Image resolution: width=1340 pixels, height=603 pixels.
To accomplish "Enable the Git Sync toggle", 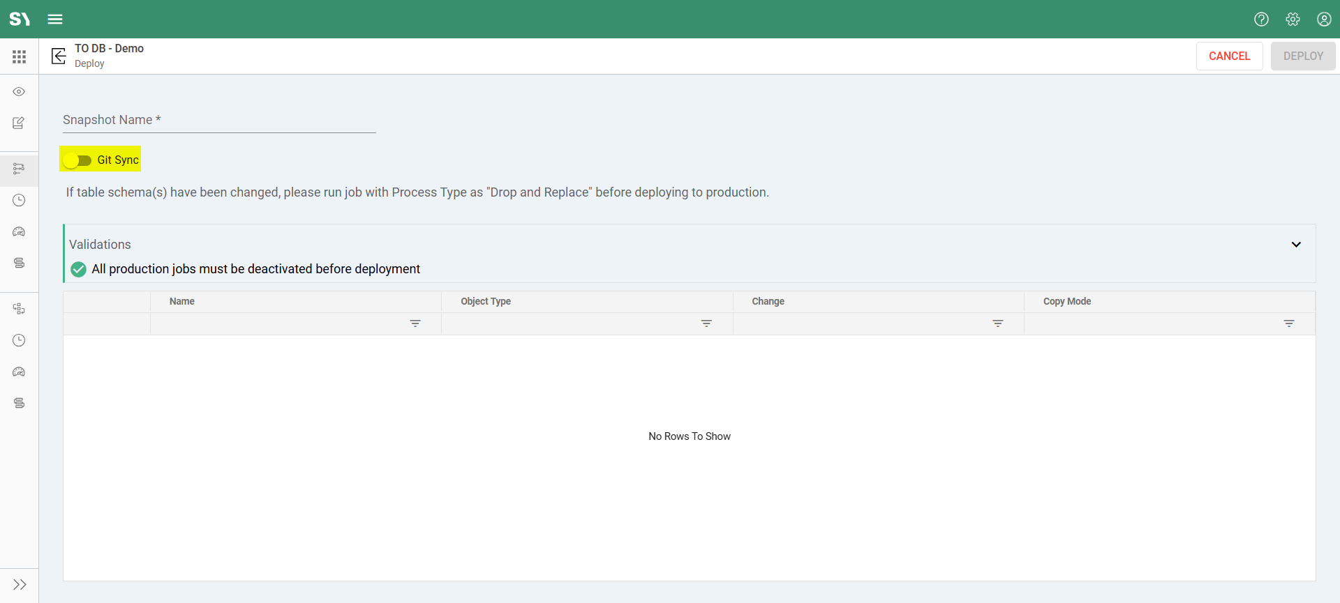I will pyautogui.click(x=77, y=160).
